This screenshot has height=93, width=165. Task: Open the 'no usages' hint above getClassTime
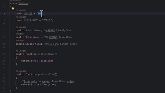coord(21,71)
